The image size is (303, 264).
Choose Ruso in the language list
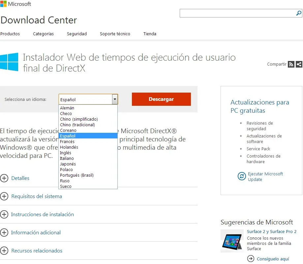coord(88,181)
